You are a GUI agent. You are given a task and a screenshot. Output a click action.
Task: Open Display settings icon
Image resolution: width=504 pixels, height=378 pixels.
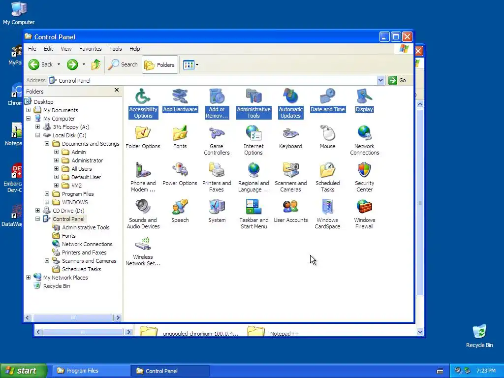(x=364, y=100)
